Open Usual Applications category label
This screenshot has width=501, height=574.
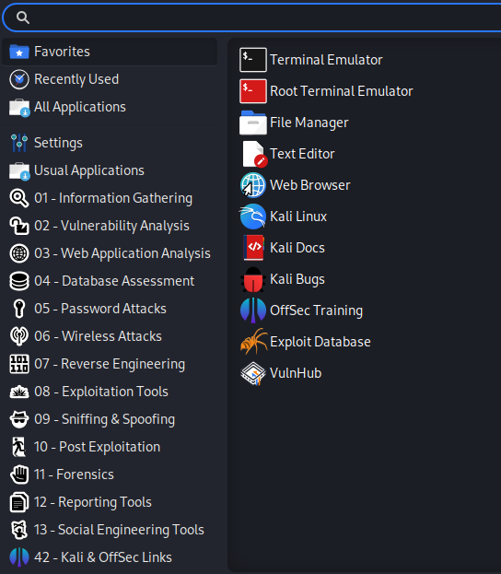click(x=89, y=171)
